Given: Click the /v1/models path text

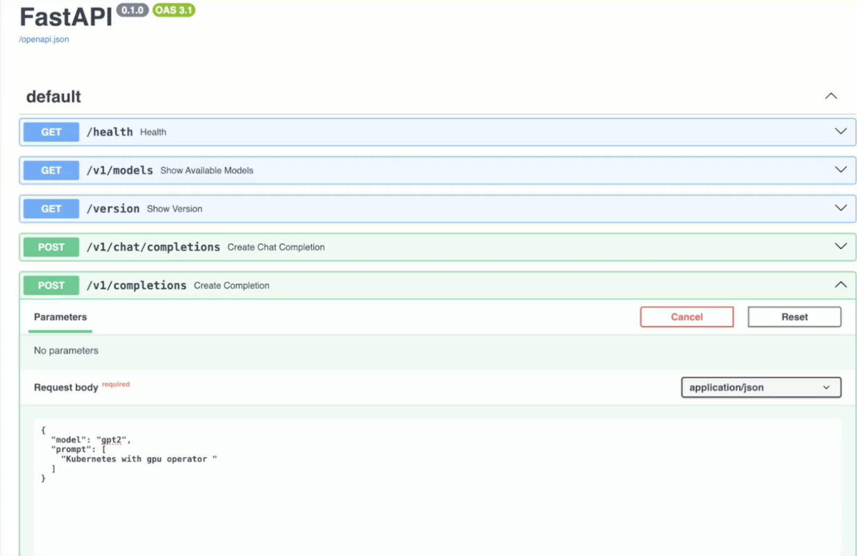Looking at the screenshot, I should click(x=120, y=170).
